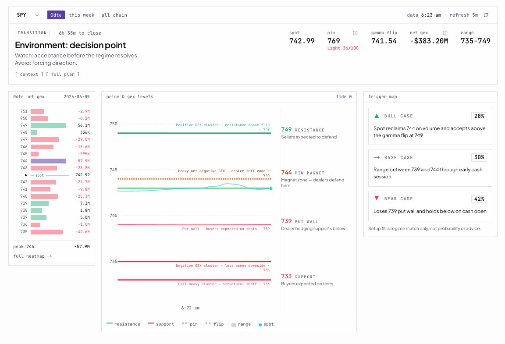Screen dimensions: 505x344
Task: Click the gamma flip value 741.54
Action: [384, 41]
